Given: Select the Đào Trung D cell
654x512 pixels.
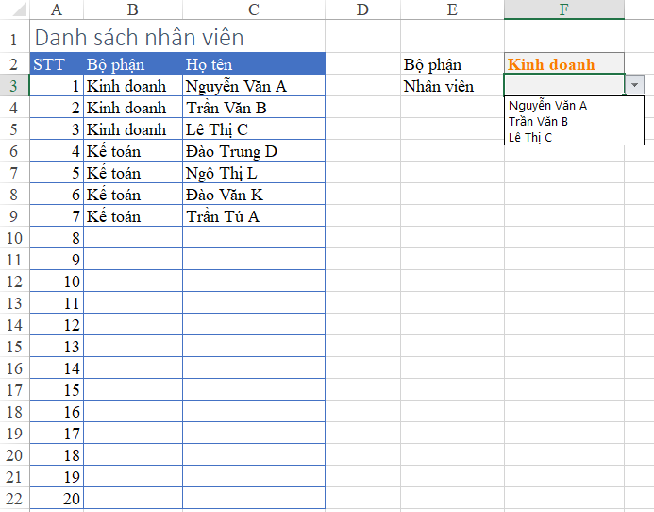Looking at the screenshot, I should [x=254, y=151].
